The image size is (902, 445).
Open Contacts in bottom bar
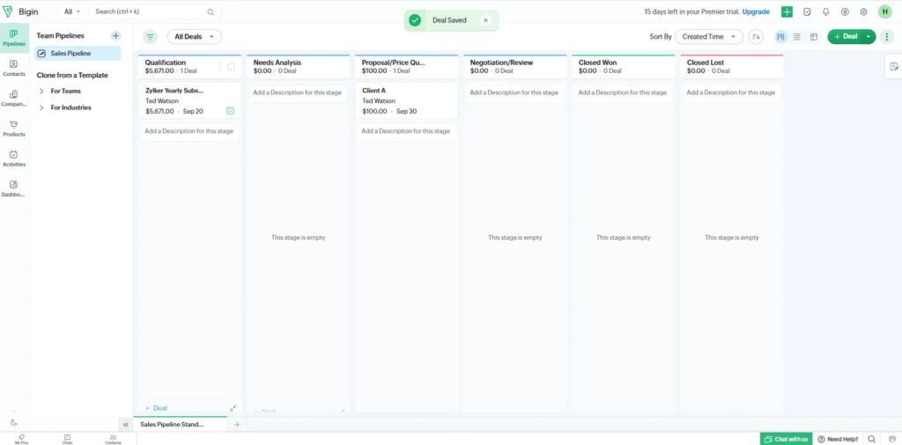114,439
